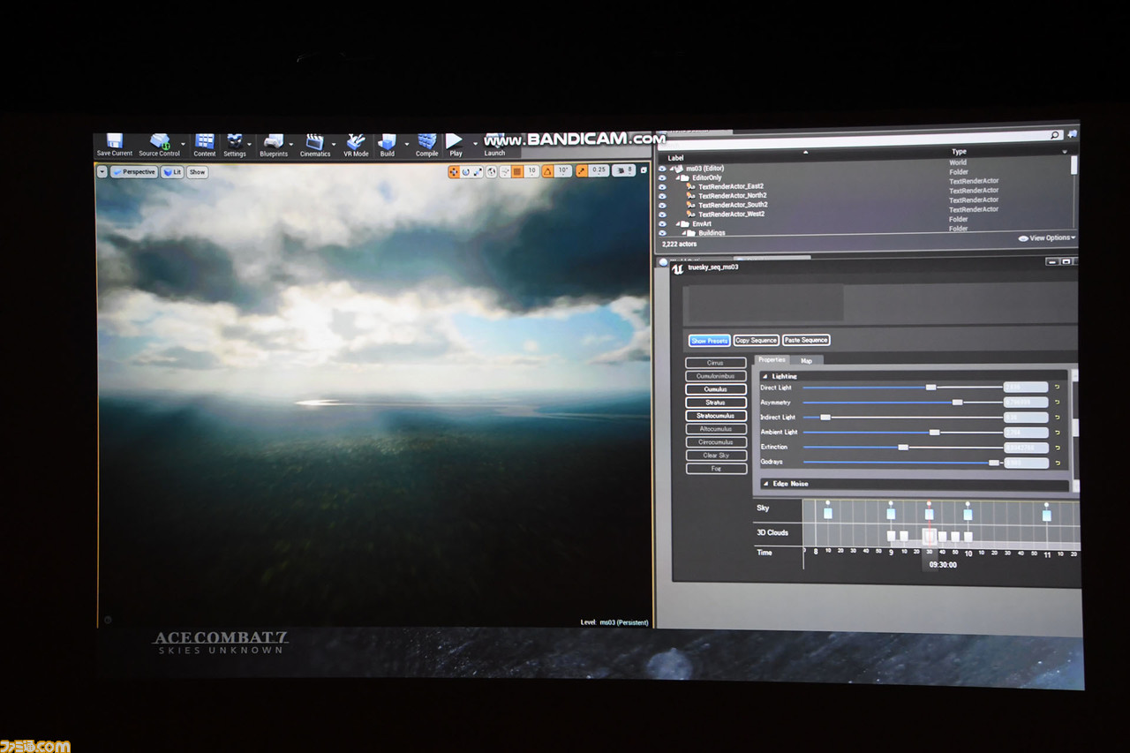Image resolution: width=1130 pixels, height=753 pixels.
Task: Collapse the EditorOnly folder in outliner
Action: pos(679,177)
